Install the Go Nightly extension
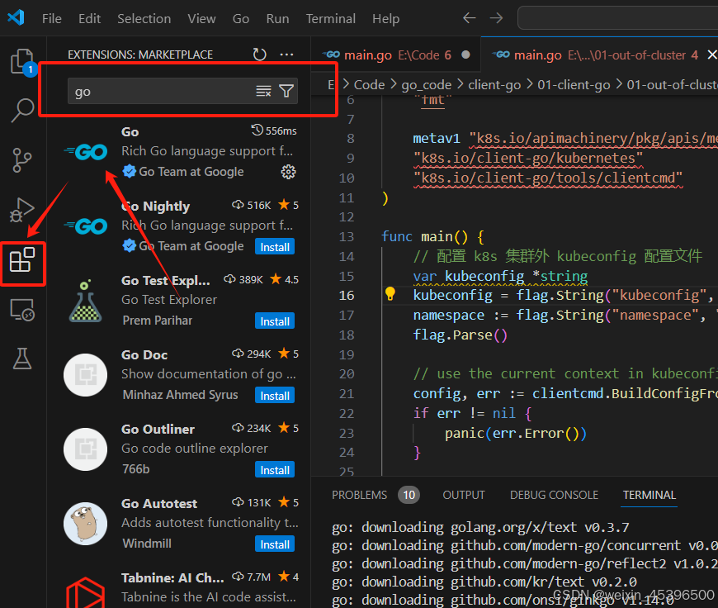Viewport: 718px width, 608px height. click(275, 247)
